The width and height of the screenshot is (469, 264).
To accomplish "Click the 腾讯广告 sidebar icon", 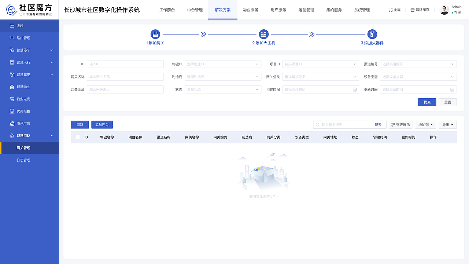I will pyautogui.click(x=13, y=123).
